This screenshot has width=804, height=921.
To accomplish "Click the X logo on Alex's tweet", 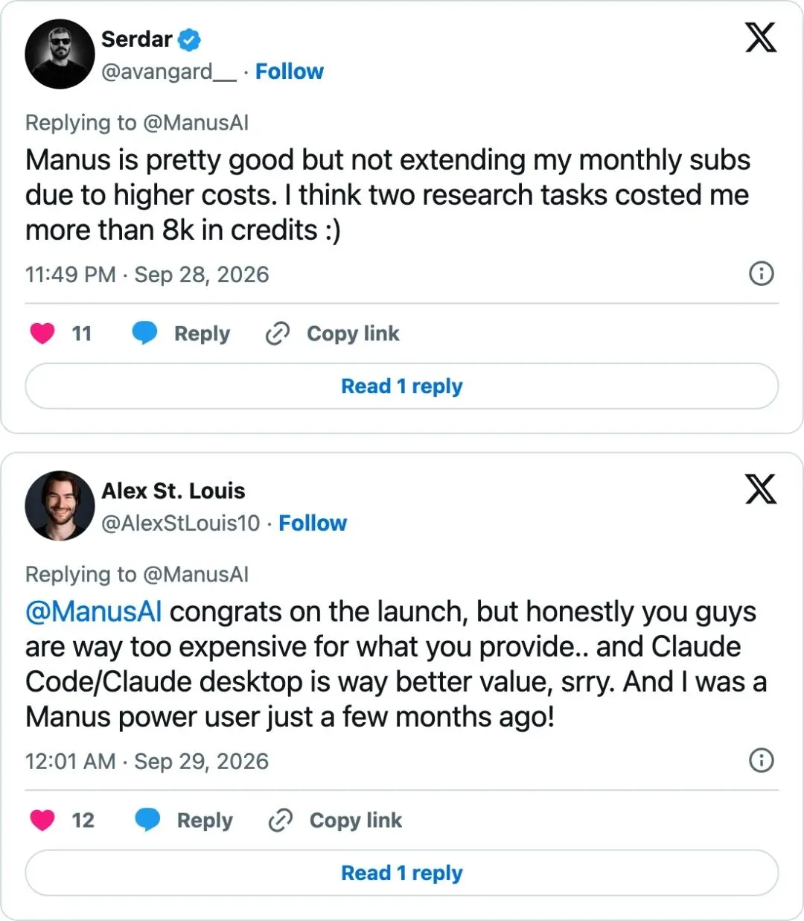I will coord(761,489).
